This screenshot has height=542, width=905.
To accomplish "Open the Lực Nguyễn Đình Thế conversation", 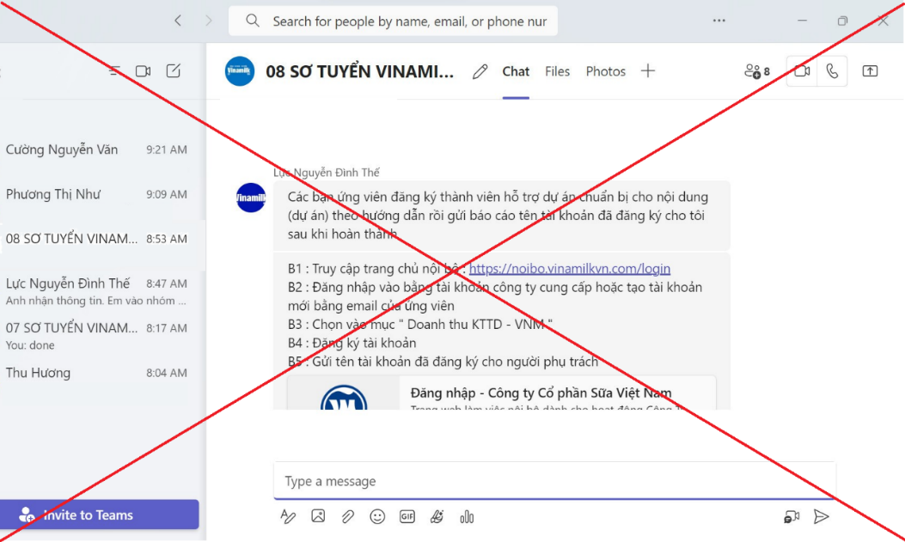I will point(96,290).
